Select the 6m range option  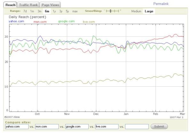coord(47,11)
